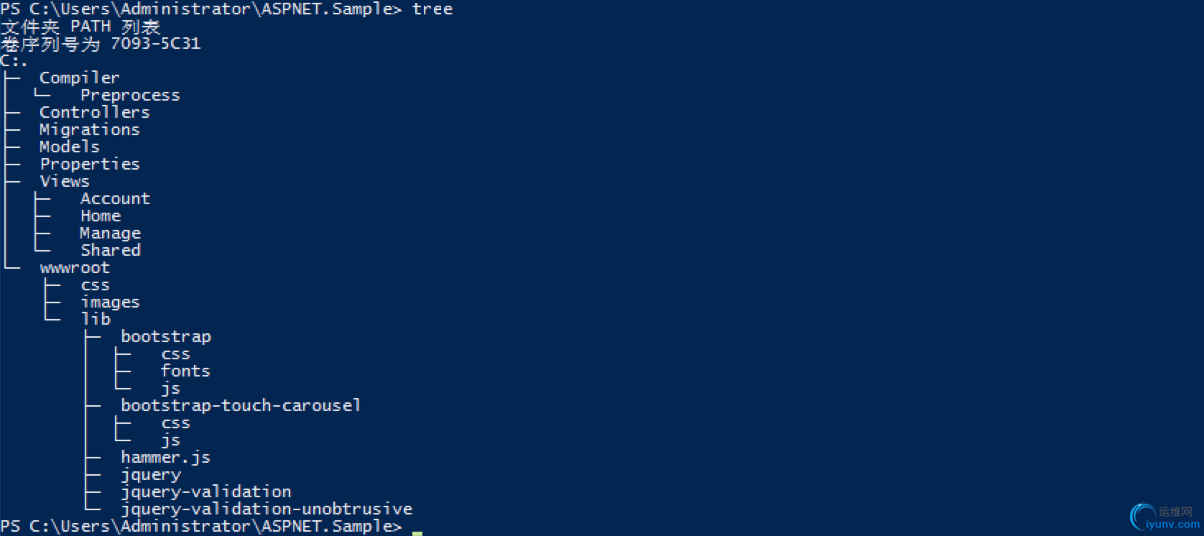
Task: Click the lib folder entry
Action: pyautogui.click(x=96, y=319)
